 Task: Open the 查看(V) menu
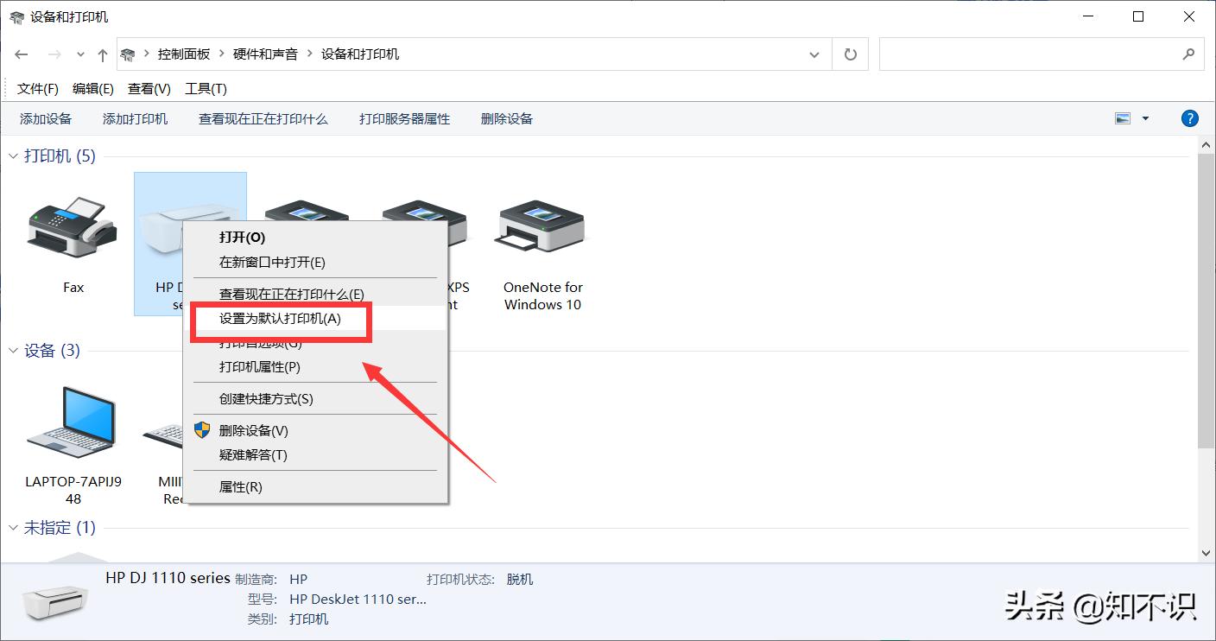151,87
